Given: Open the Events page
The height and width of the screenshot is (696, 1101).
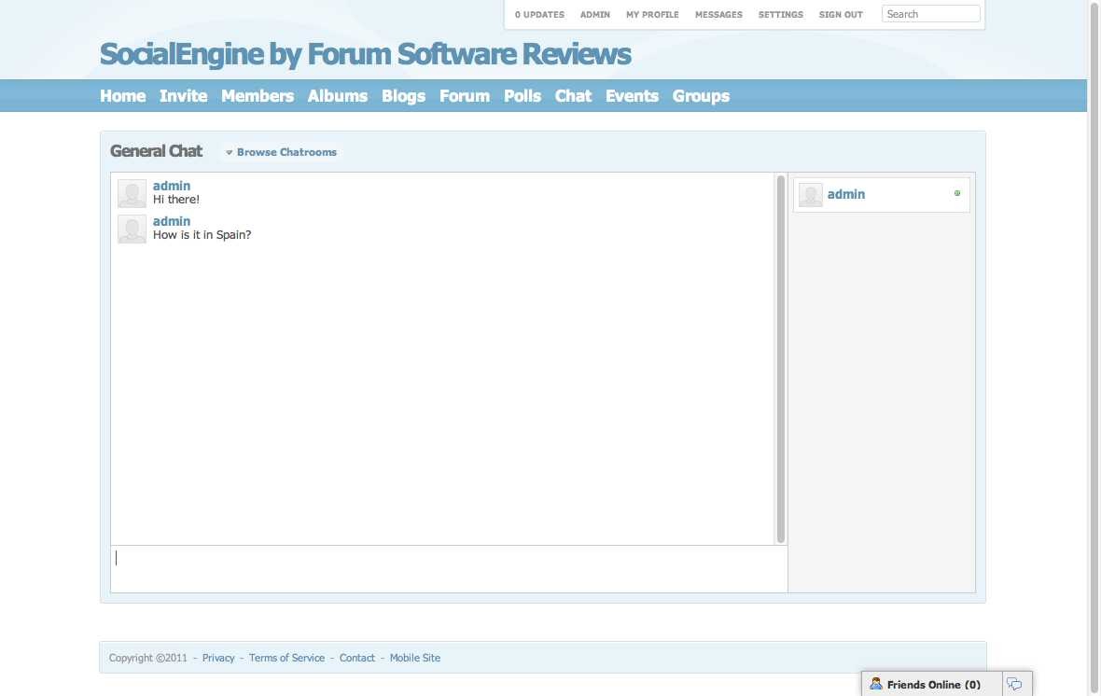Looking at the screenshot, I should (632, 96).
